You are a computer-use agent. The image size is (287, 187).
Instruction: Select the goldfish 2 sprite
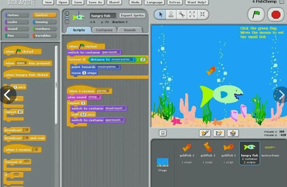tap(187, 153)
